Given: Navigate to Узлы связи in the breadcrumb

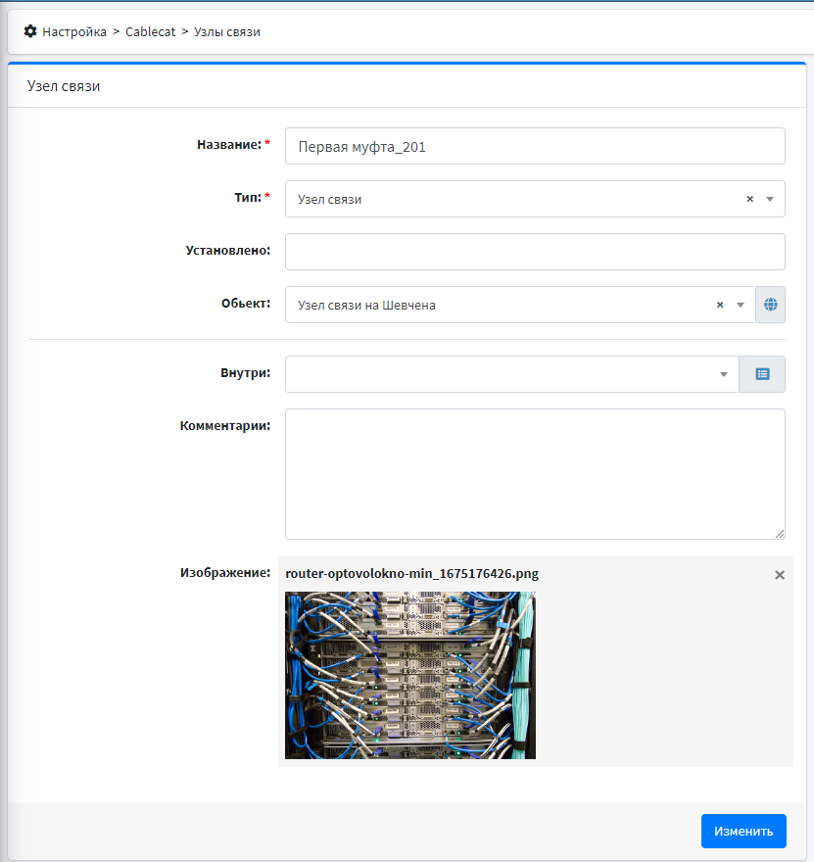Looking at the screenshot, I should point(227,31).
